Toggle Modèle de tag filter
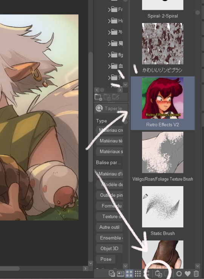Viewport: 204px width, 279px height. [109, 185]
